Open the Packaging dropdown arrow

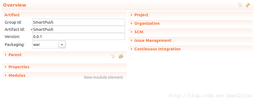point(62,45)
